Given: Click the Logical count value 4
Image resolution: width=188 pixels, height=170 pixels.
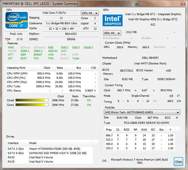Looking at the screenshot, I should [x=95, y=23].
